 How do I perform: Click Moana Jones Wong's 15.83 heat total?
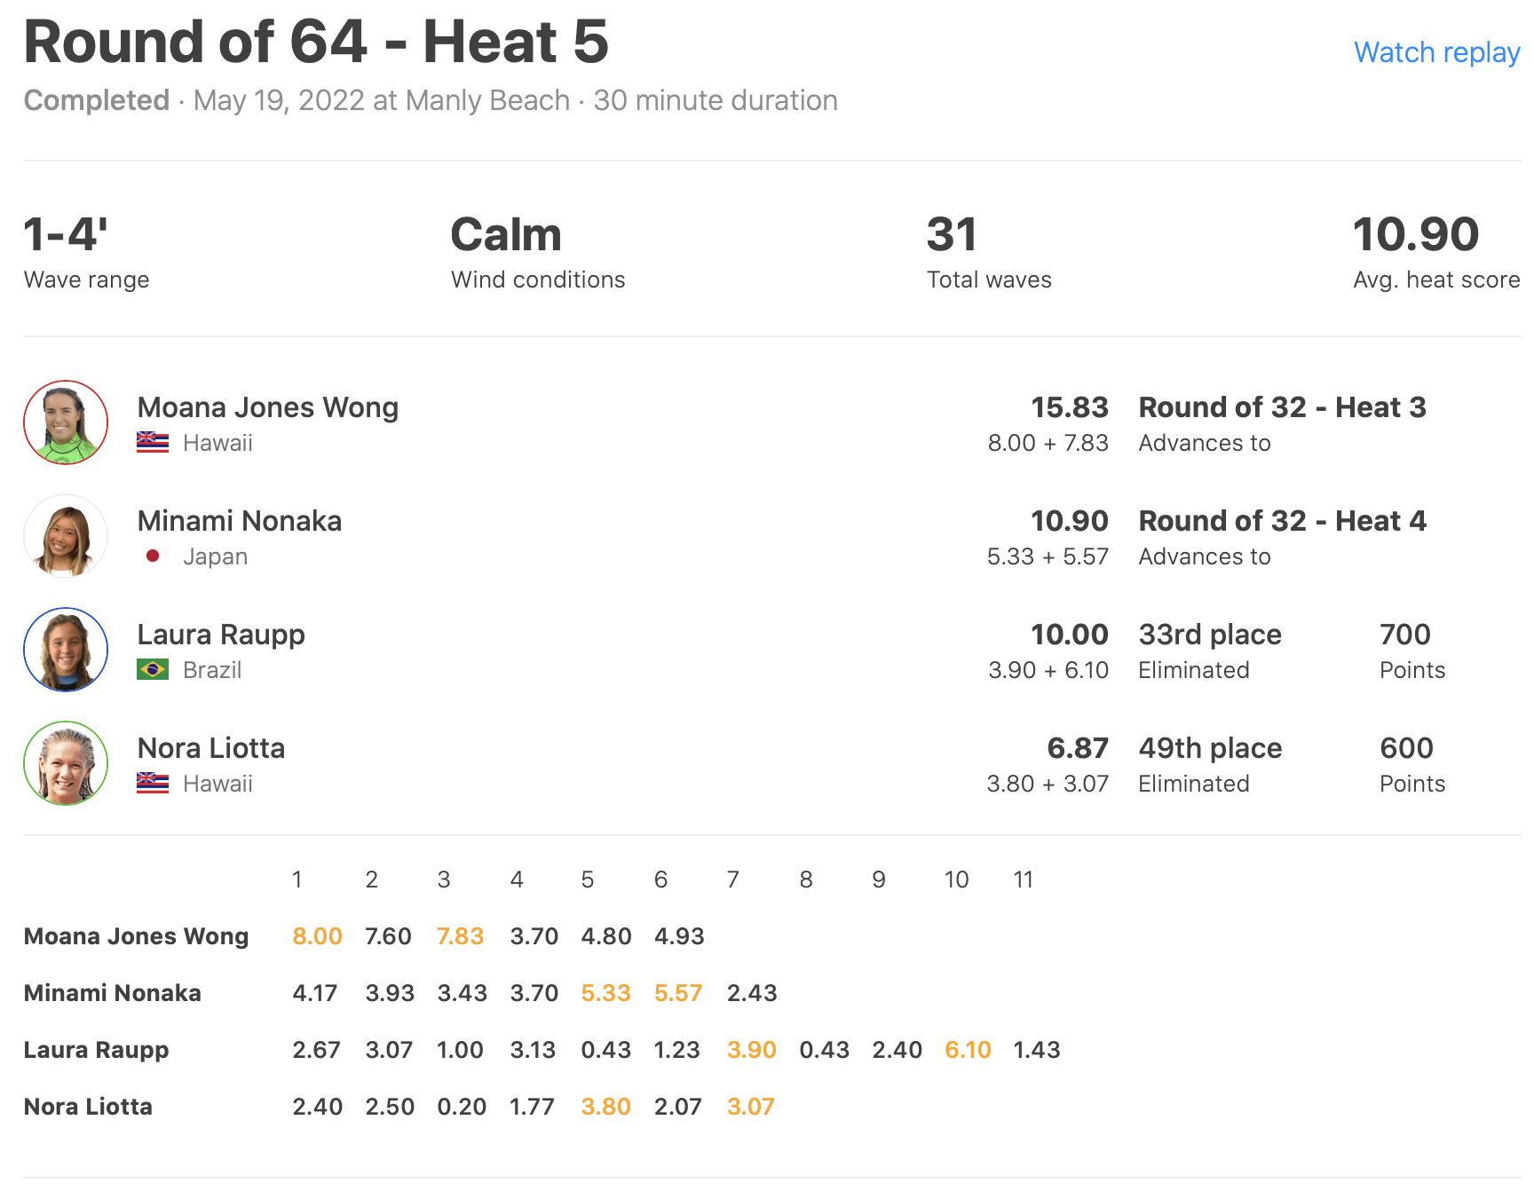coord(1069,407)
